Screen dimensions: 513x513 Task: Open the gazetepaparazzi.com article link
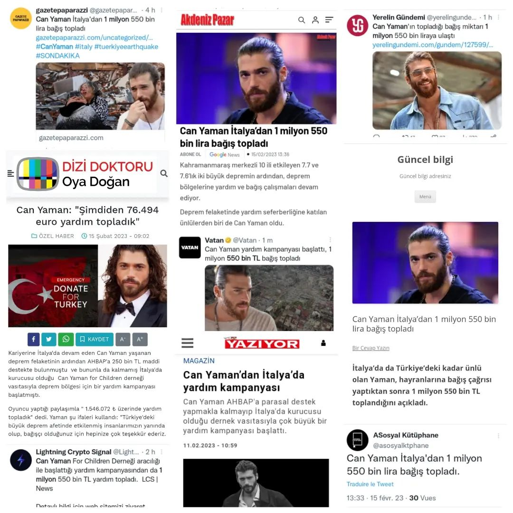pyautogui.click(x=94, y=38)
